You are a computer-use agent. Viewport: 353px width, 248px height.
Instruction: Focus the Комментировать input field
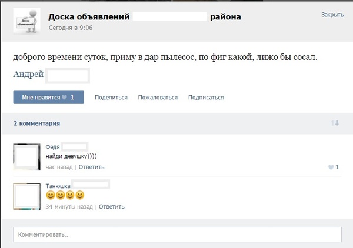pos(176,234)
